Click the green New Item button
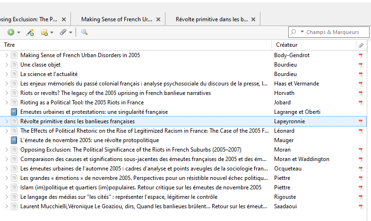Viewport: 371px width, 221px height. coord(10,32)
